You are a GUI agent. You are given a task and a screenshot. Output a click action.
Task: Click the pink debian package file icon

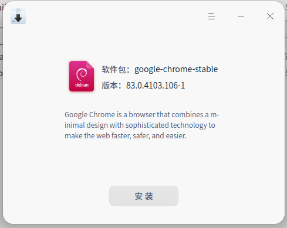click(x=82, y=76)
